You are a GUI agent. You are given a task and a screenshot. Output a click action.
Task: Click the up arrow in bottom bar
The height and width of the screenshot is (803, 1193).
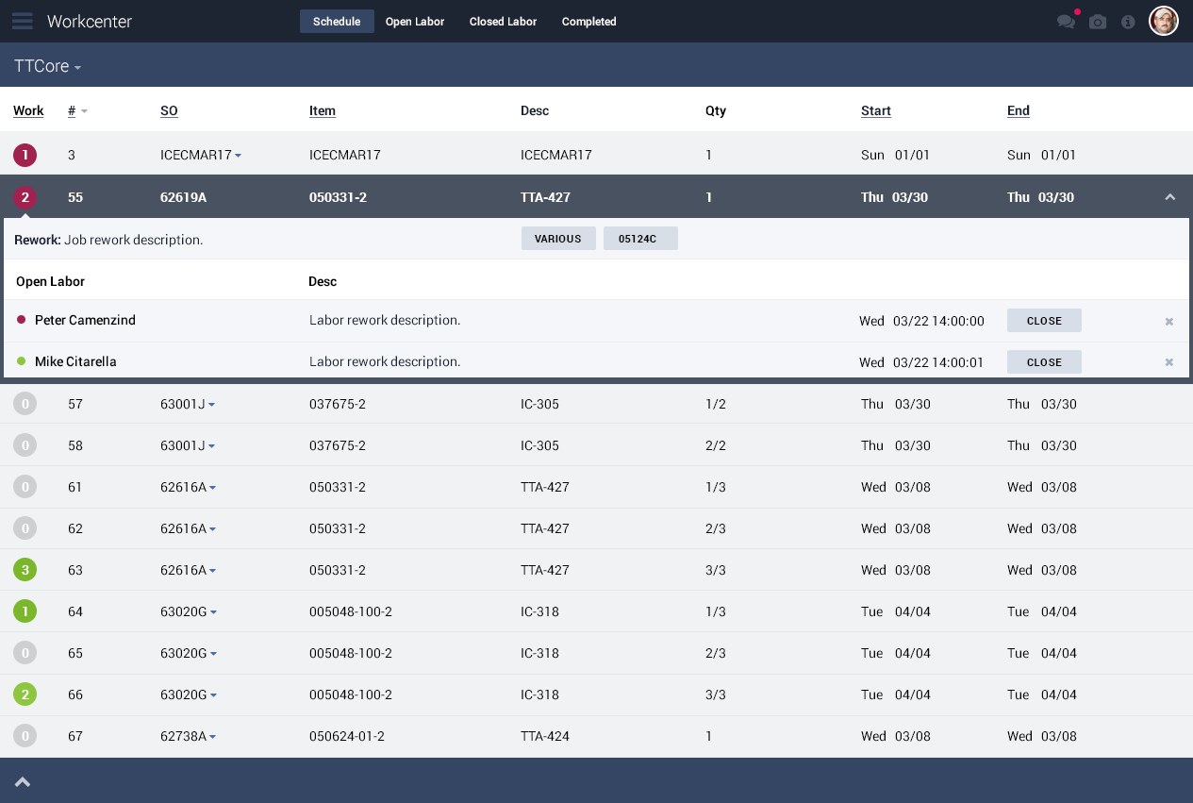[23, 781]
